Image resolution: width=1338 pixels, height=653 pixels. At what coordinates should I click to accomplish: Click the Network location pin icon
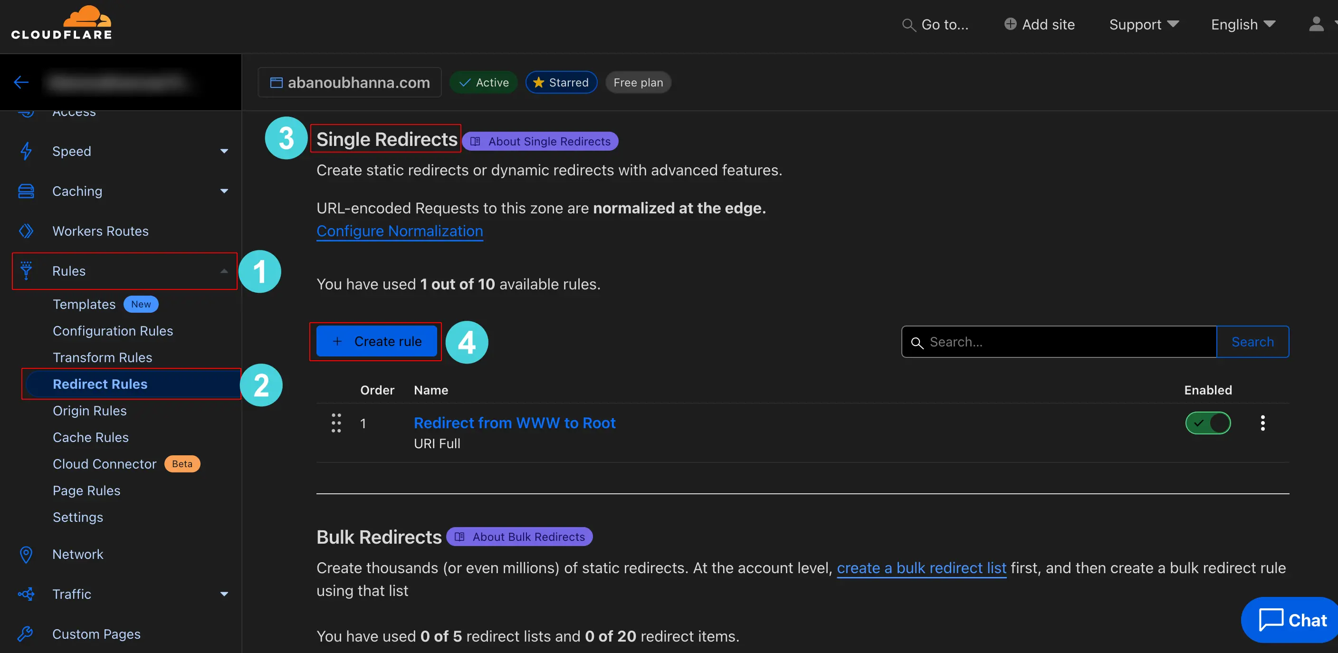pyautogui.click(x=26, y=554)
